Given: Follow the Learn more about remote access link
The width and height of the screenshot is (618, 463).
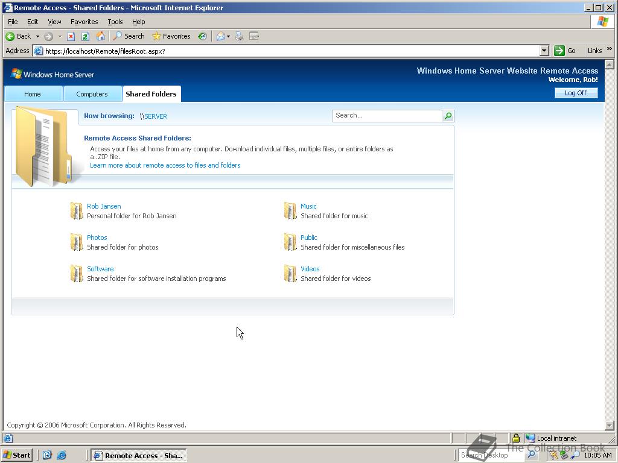Looking at the screenshot, I should pyautogui.click(x=165, y=165).
